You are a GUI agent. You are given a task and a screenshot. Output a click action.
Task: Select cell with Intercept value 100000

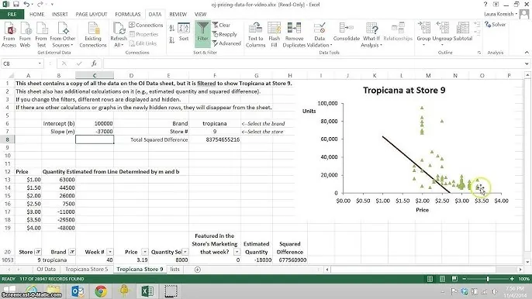point(95,123)
